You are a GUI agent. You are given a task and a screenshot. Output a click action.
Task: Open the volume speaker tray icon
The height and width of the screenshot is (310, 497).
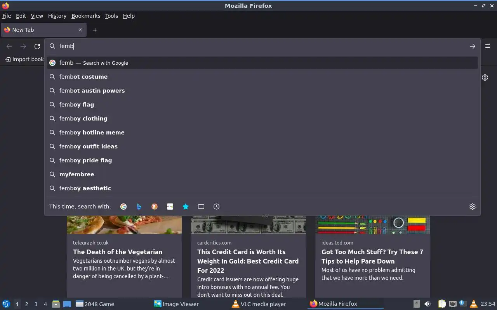pos(427,304)
